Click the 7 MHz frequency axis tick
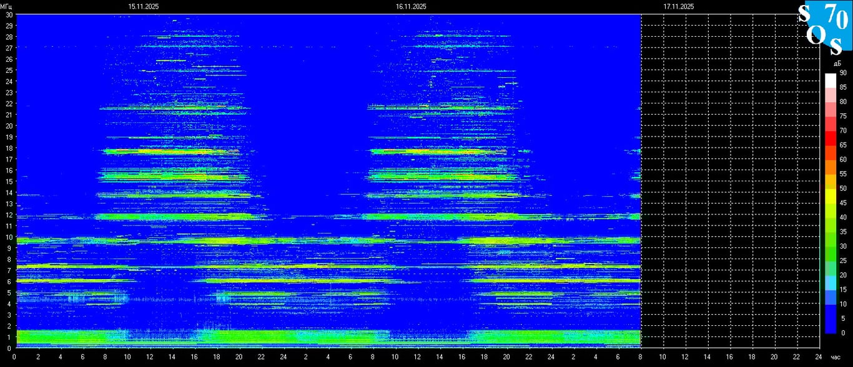This screenshot has width=853, height=367. (x=9, y=270)
